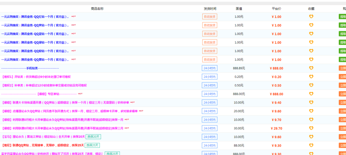Click the heart in the 手机钻类 divider row
The width and height of the screenshot is (346, 155).
311,68
